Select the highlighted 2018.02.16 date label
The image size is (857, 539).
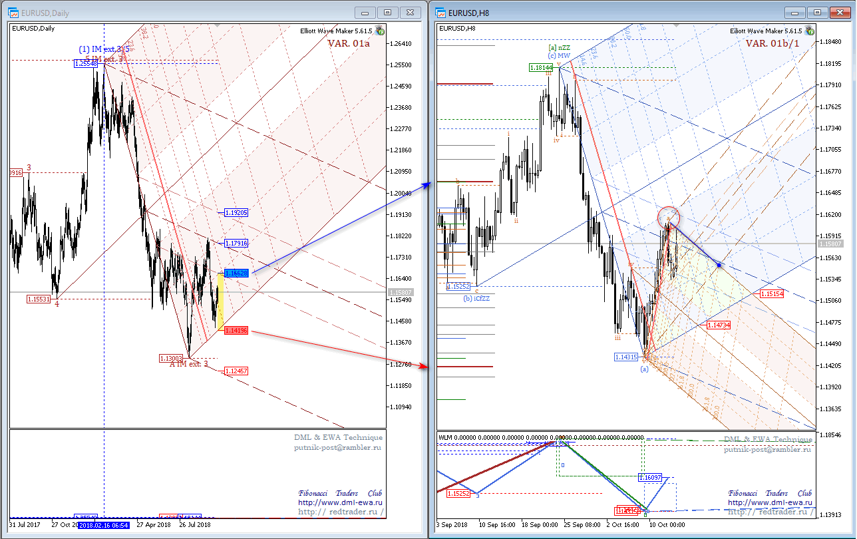106,525
